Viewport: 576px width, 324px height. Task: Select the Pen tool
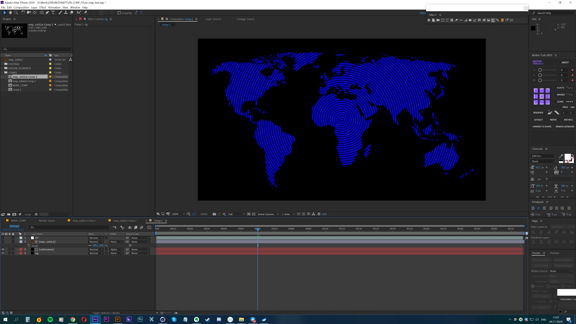[x=47, y=13]
